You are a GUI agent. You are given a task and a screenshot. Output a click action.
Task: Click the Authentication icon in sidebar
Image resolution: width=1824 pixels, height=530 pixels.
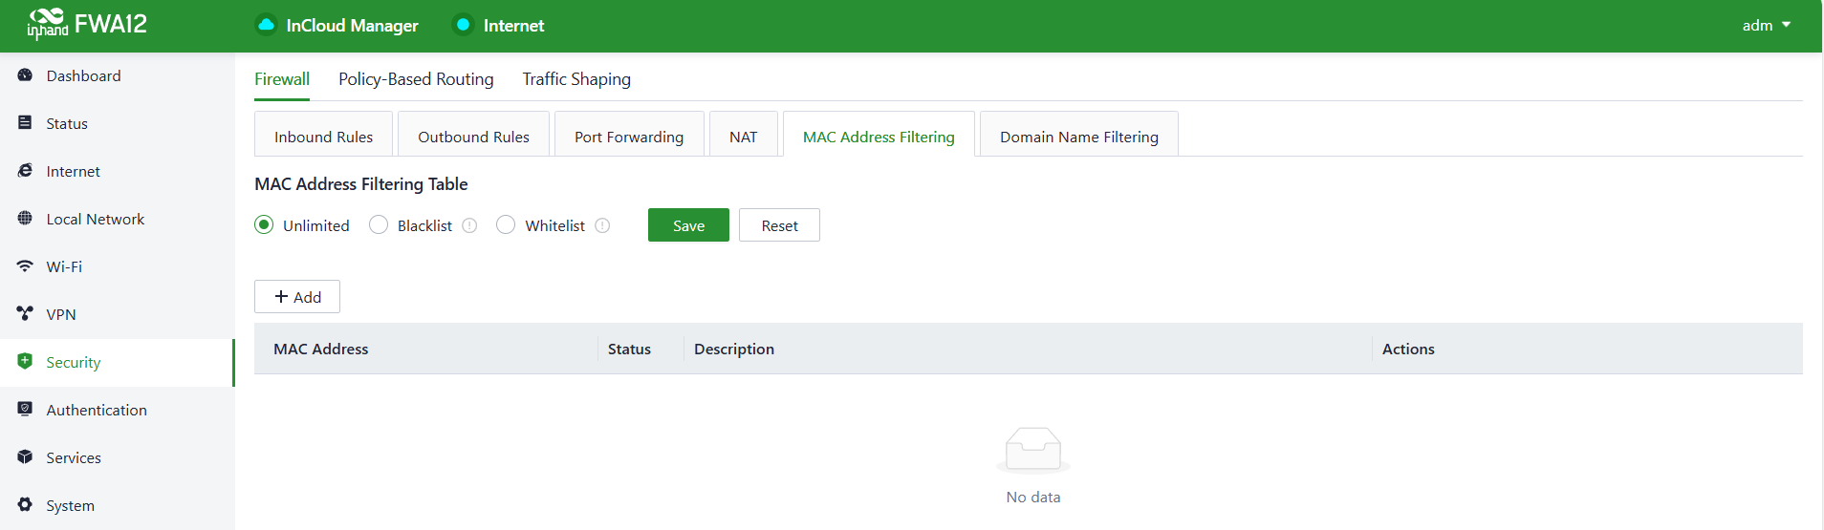(x=25, y=410)
